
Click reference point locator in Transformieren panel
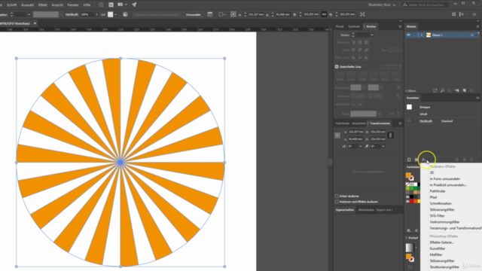click(337, 135)
